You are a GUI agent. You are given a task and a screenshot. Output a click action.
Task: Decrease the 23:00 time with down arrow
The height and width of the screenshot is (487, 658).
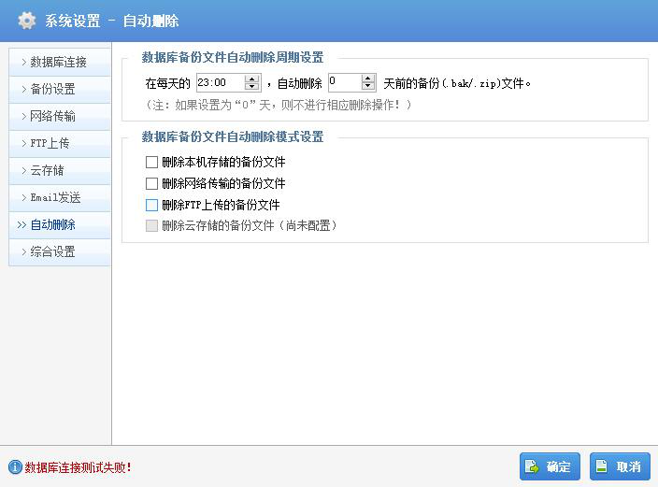pyautogui.click(x=251, y=86)
